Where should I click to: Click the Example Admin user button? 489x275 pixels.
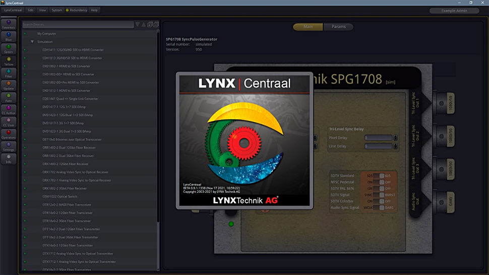pos(454,11)
